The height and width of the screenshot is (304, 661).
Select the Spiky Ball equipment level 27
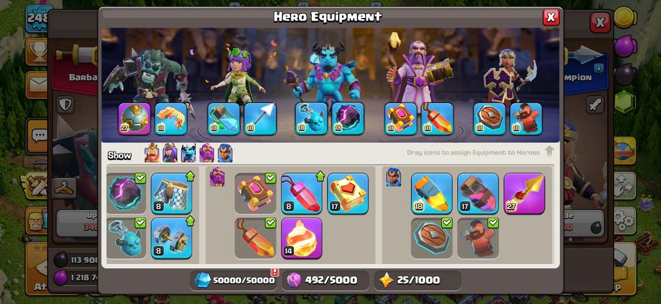tap(134, 119)
